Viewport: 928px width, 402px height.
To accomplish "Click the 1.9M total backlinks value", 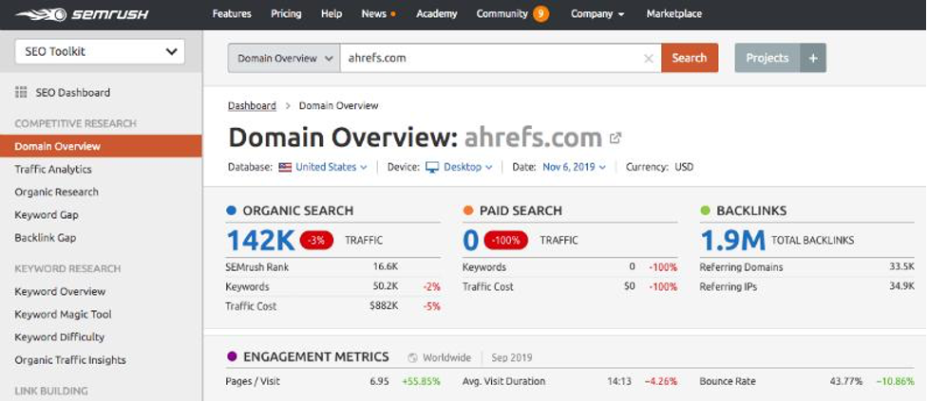I will pos(731,241).
